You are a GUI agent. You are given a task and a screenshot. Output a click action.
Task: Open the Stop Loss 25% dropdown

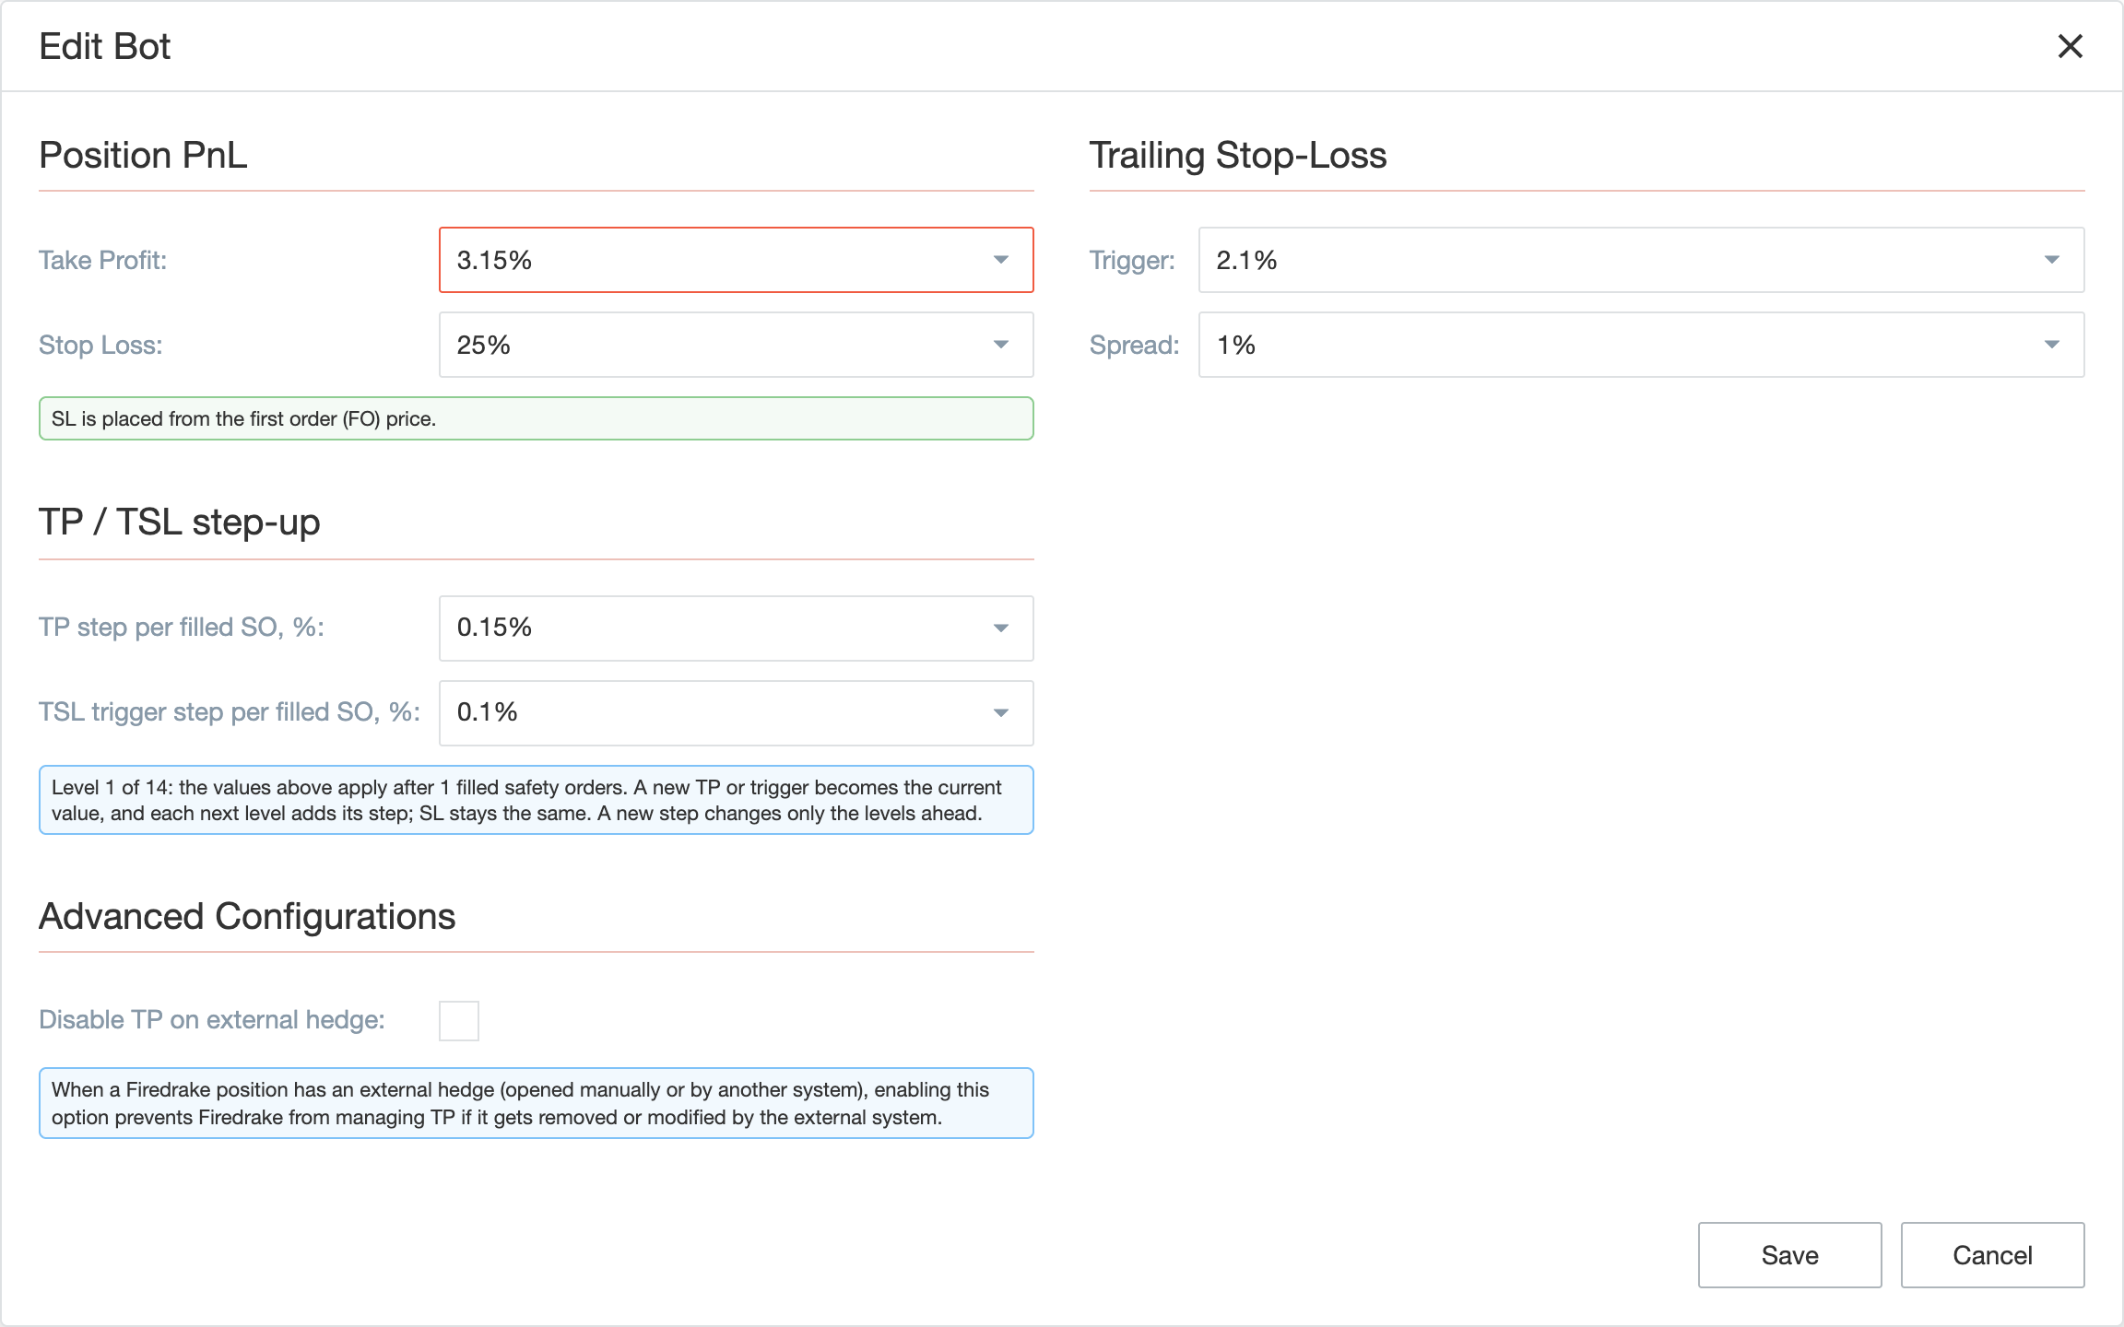[736, 345]
